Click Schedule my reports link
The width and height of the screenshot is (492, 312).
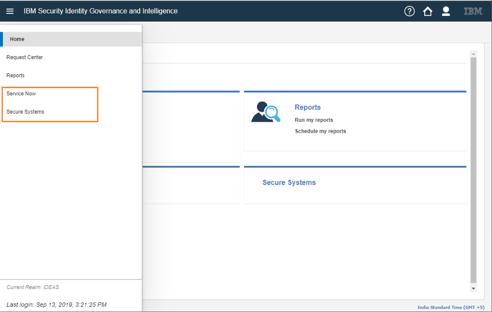(x=320, y=131)
